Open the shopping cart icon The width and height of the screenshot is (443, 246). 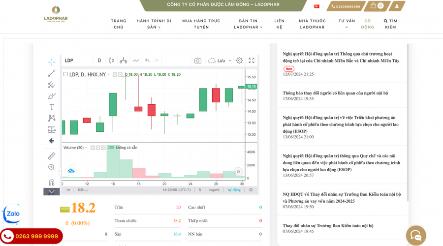coord(377,6)
